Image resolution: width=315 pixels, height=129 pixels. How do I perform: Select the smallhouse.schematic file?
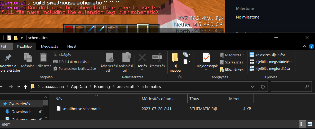click(81, 109)
